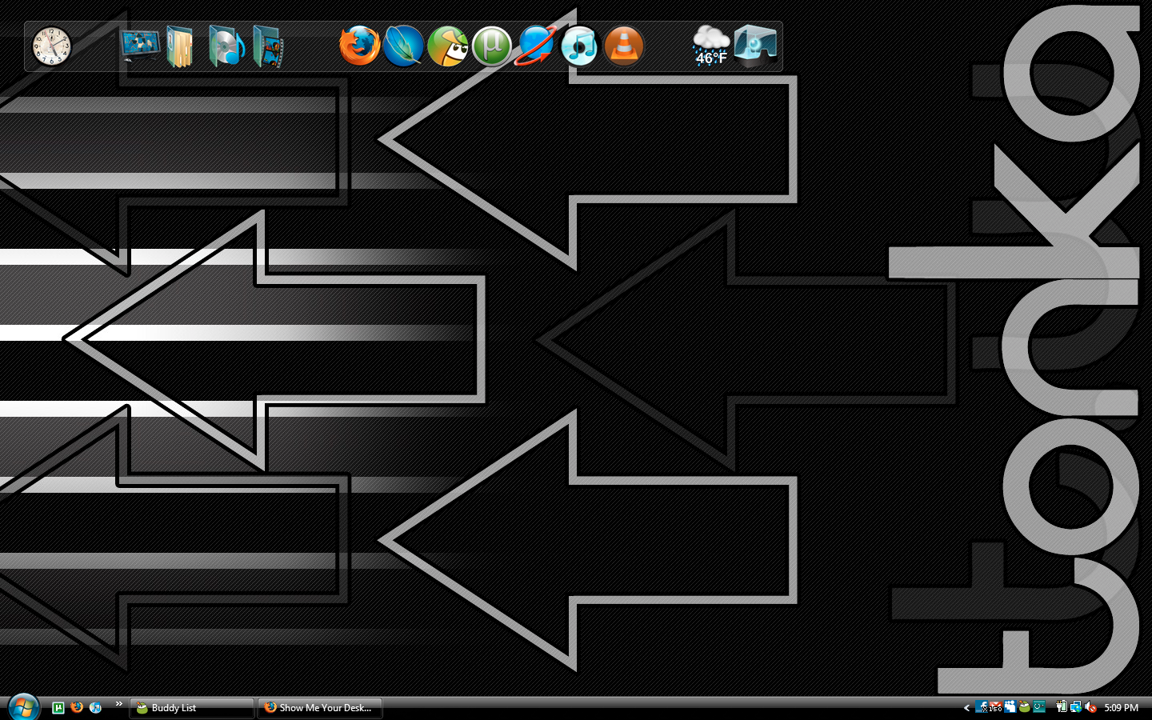
Task: Open the monitor Computer icon in dock
Action: pos(139,45)
